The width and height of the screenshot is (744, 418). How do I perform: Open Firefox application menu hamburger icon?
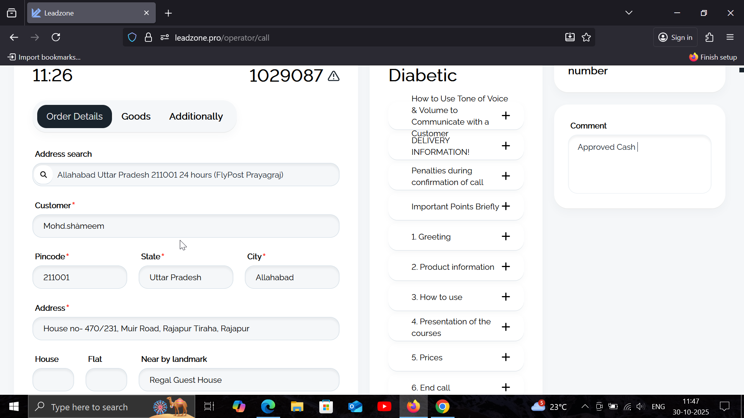[x=730, y=37]
